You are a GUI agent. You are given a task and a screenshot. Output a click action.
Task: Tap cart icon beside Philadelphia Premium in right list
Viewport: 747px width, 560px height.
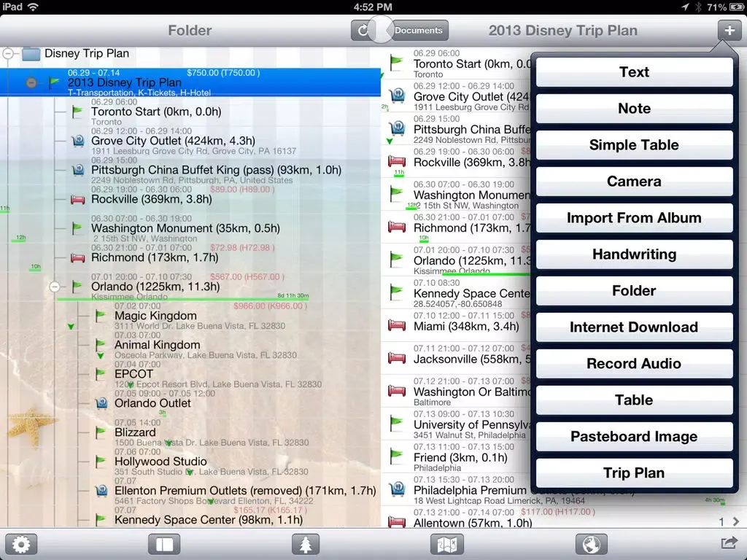[x=398, y=489]
